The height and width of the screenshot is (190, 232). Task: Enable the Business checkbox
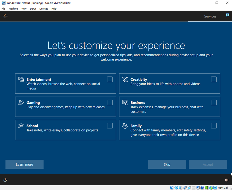(x=214, y=102)
